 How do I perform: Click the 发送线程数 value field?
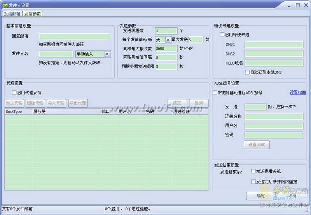[x=166, y=31]
